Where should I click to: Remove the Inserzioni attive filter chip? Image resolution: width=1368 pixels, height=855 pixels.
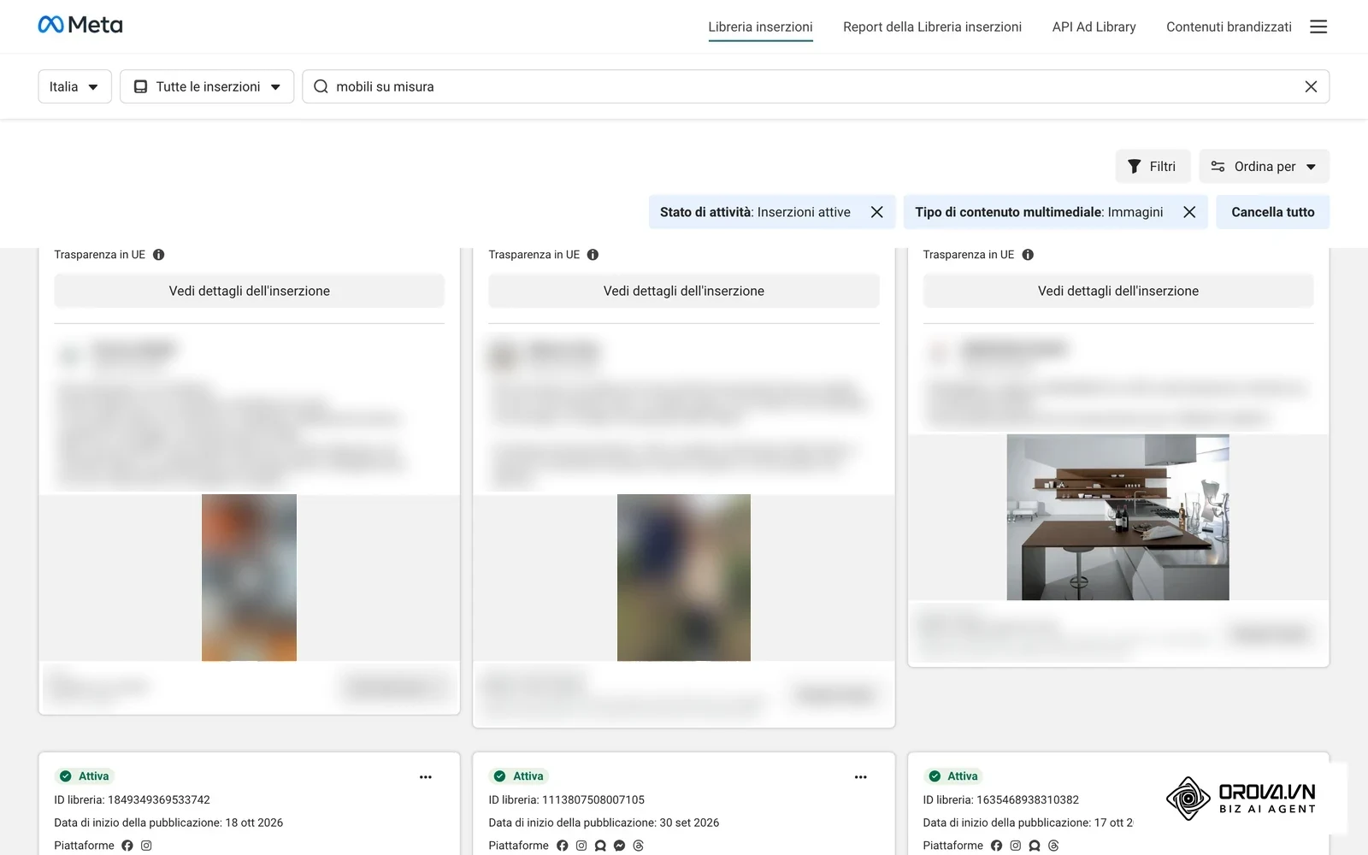tap(876, 212)
